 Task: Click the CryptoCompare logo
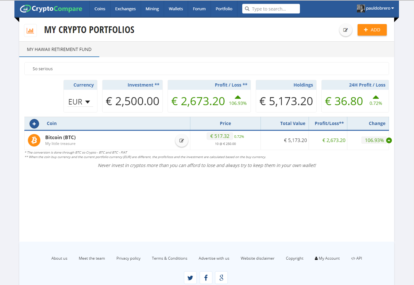pyautogui.click(x=51, y=9)
